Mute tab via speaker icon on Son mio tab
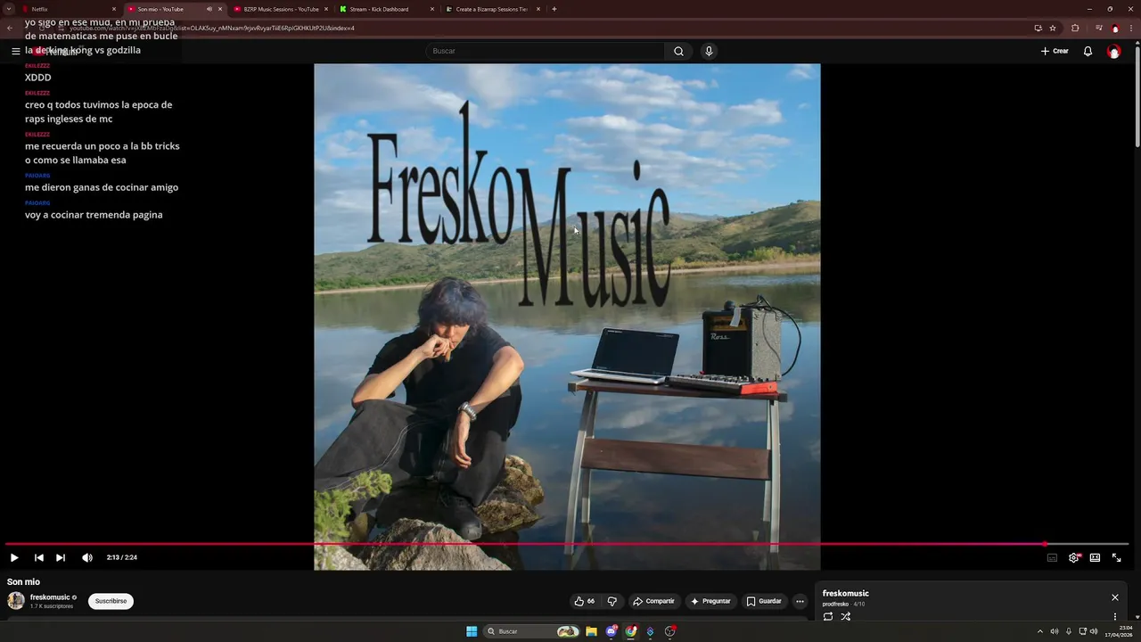Screen dimensions: 1141x642 pyautogui.click(x=209, y=9)
